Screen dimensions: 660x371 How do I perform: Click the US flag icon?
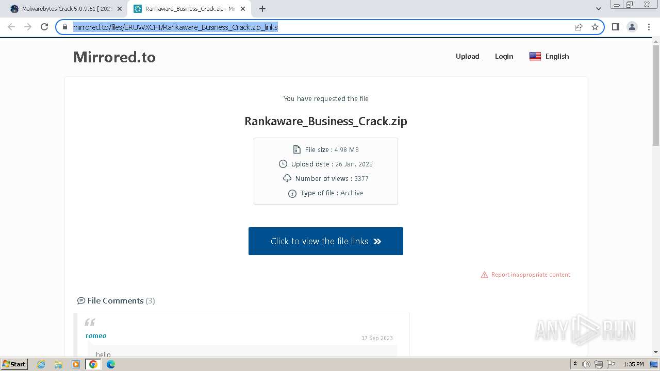[535, 56]
